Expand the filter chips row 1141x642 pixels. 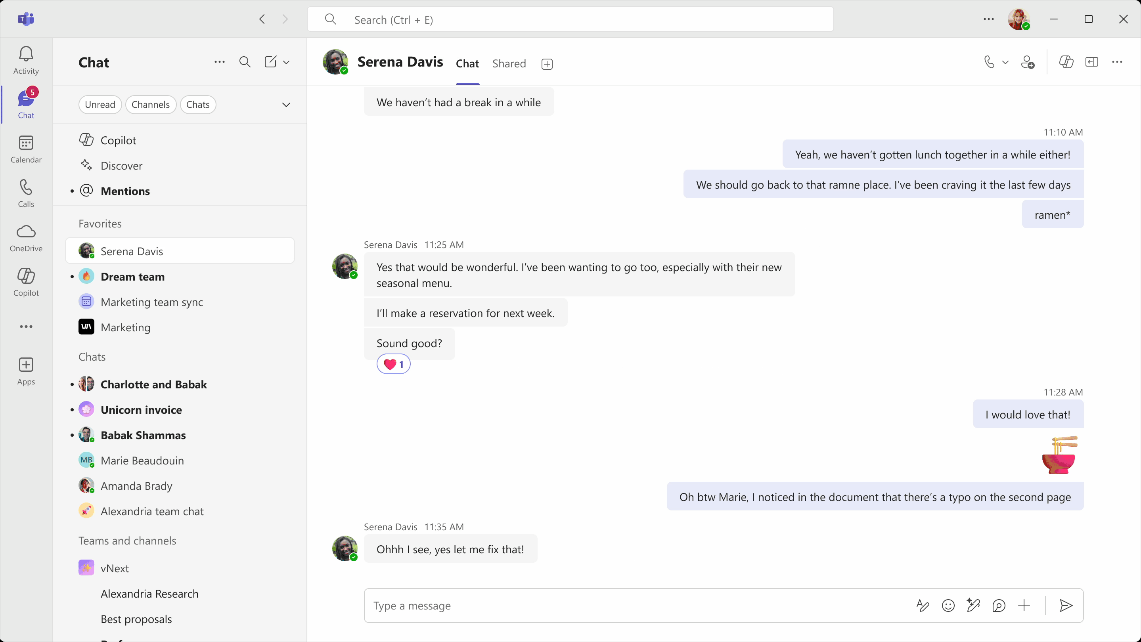pyautogui.click(x=286, y=105)
